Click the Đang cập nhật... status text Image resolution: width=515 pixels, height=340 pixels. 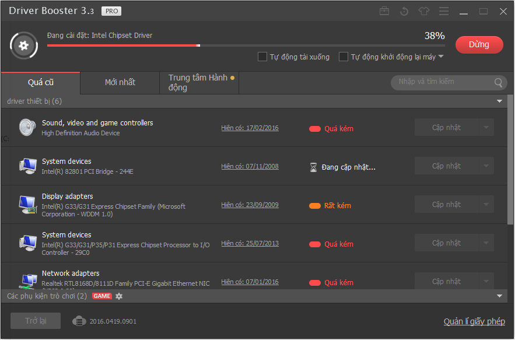(348, 167)
